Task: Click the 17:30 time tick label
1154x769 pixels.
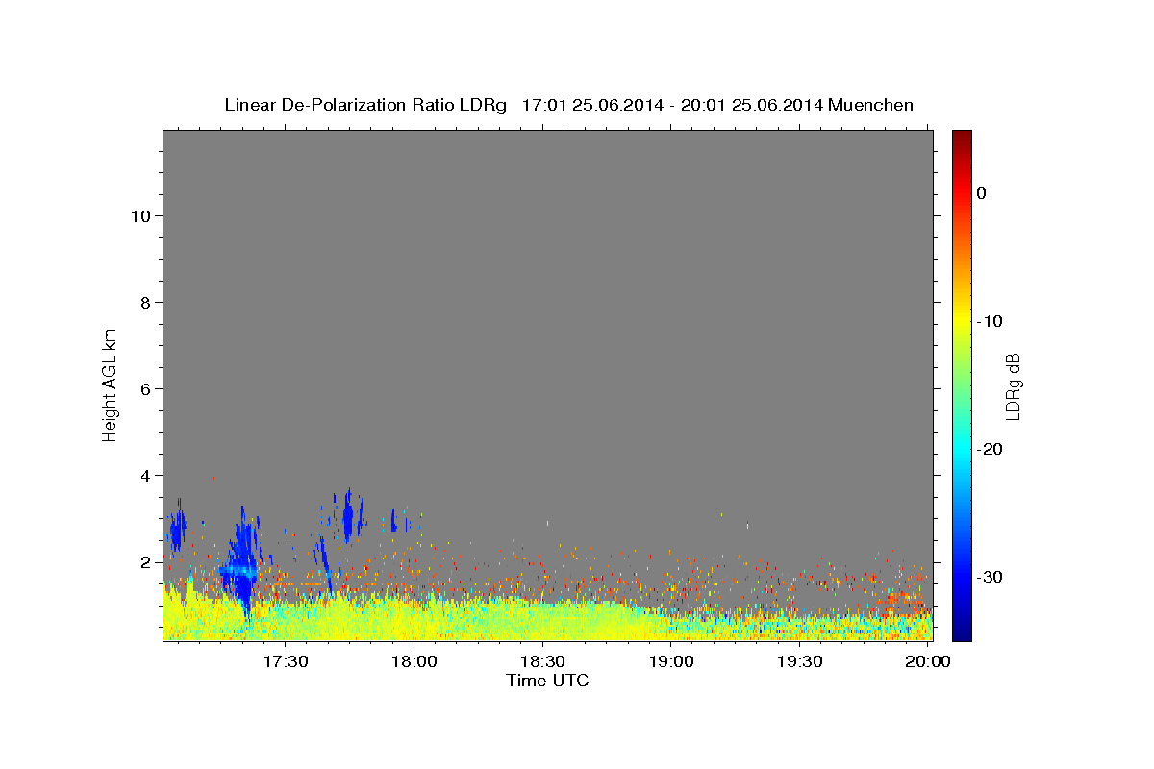Action: [x=287, y=661]
